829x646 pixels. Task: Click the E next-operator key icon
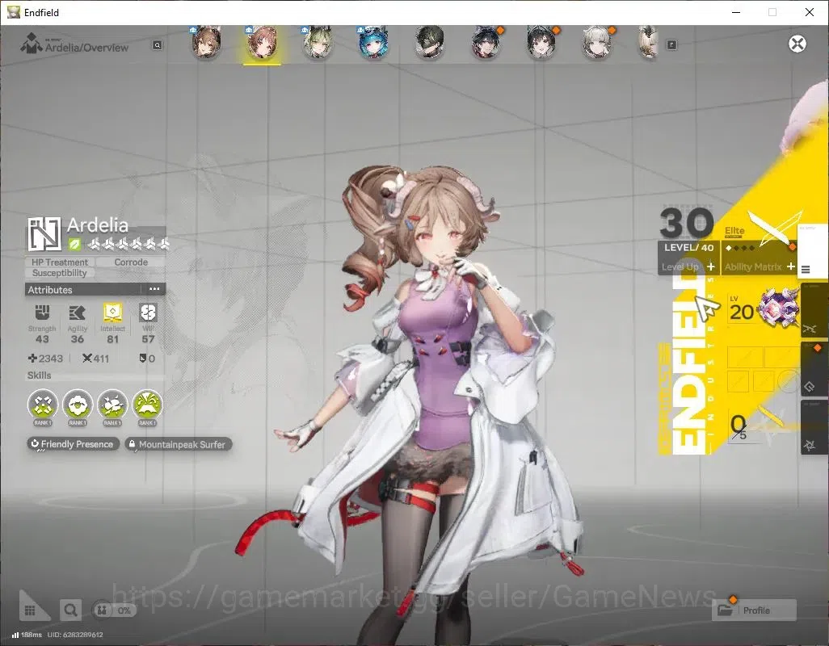click(x=671, y=45)
